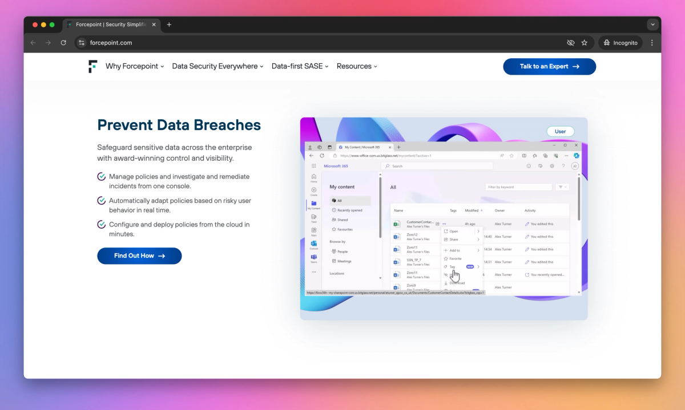Click the tracking protection eye icon
This screenshot has height=410, width=685.
coord(570,43)
